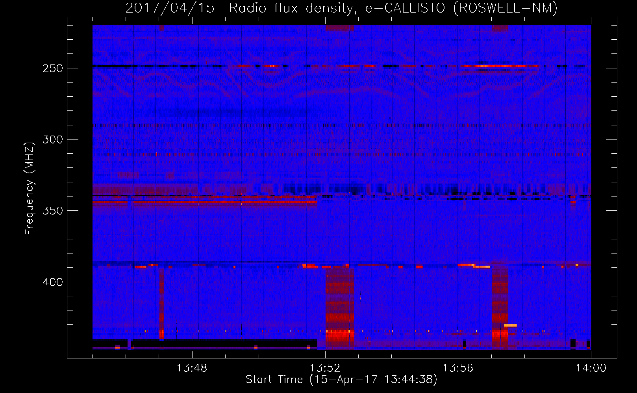Click the narrow red burst near 13:47

162,304
